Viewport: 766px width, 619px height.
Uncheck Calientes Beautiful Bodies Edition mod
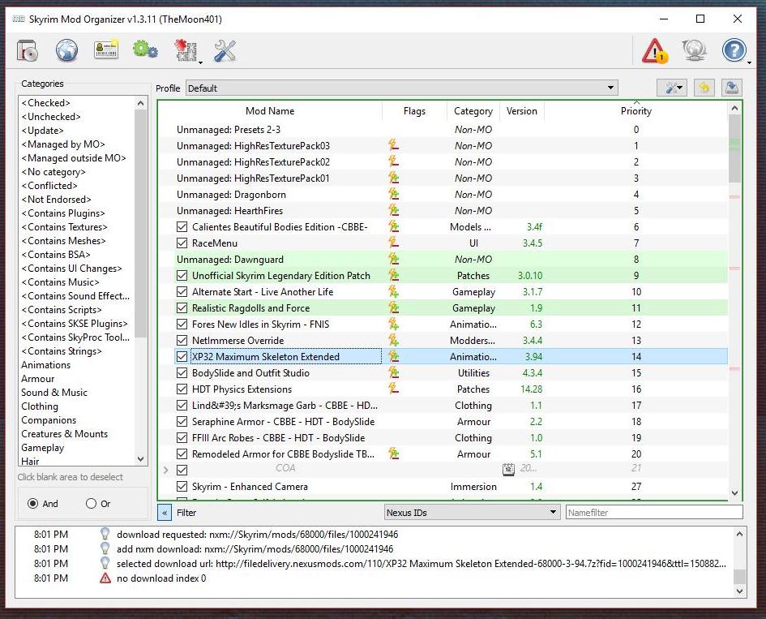click(182, 227)
